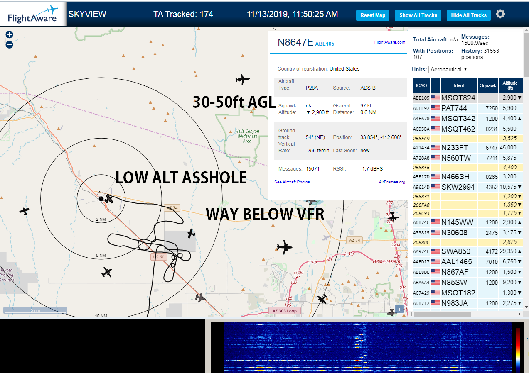Click the US flag in the SWA850 row
Image resolution: width=529 pixels, height=373 pixels.
(436, 251)
